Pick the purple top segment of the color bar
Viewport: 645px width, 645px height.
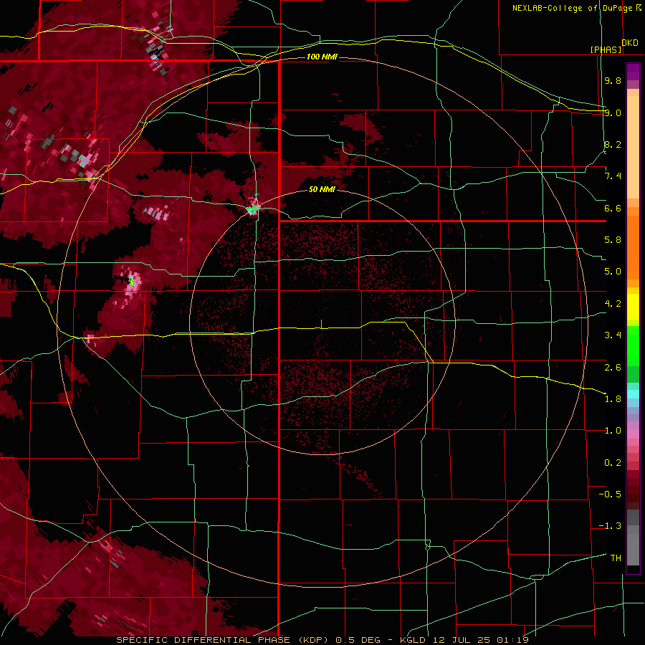(633, 72)
